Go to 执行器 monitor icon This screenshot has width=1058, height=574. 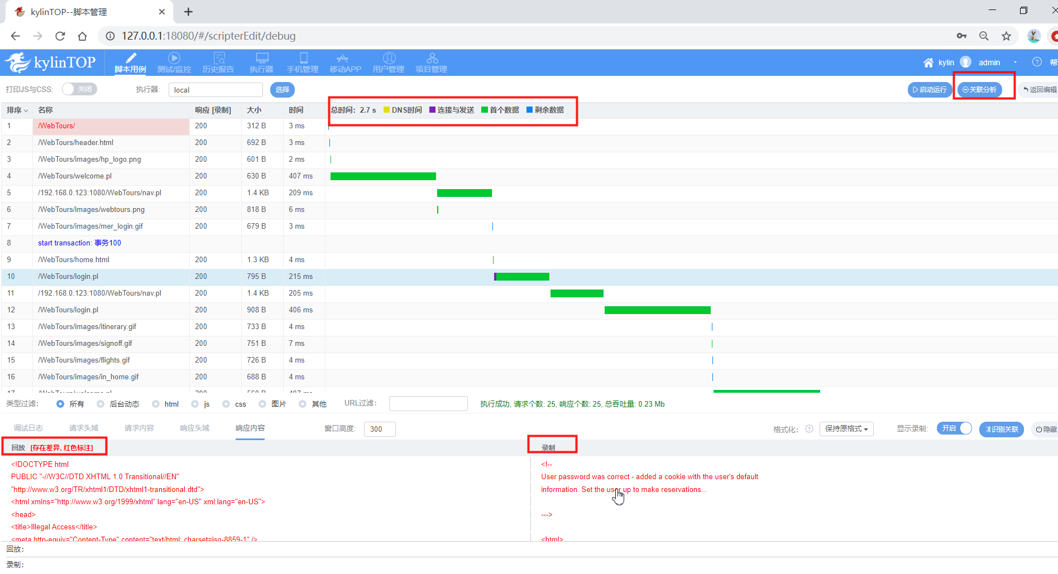tap(262, 58)
